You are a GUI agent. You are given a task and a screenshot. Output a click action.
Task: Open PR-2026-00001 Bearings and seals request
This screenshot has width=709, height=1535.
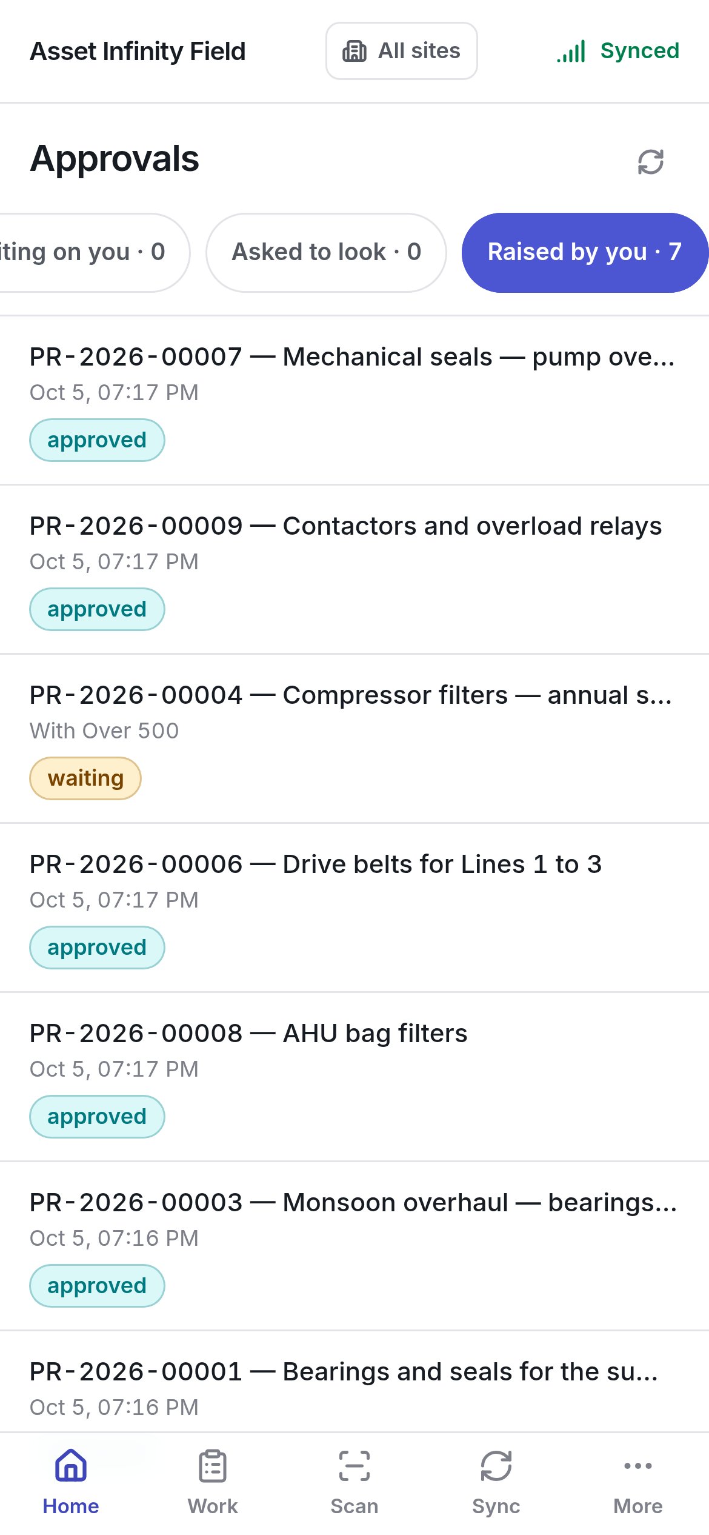point(354,1382)
